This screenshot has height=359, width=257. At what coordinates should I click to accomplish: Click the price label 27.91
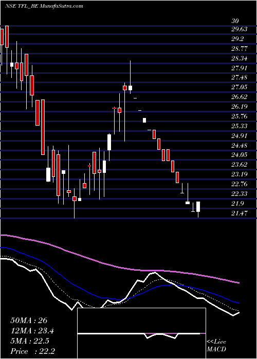pyautogui.click(x=239, y=68)
